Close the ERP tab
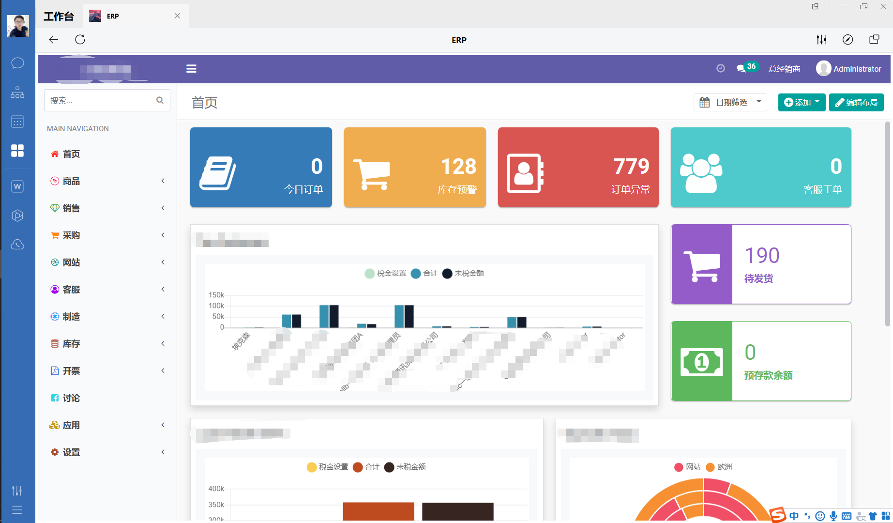893x523 pixels. tap(178, 16)
